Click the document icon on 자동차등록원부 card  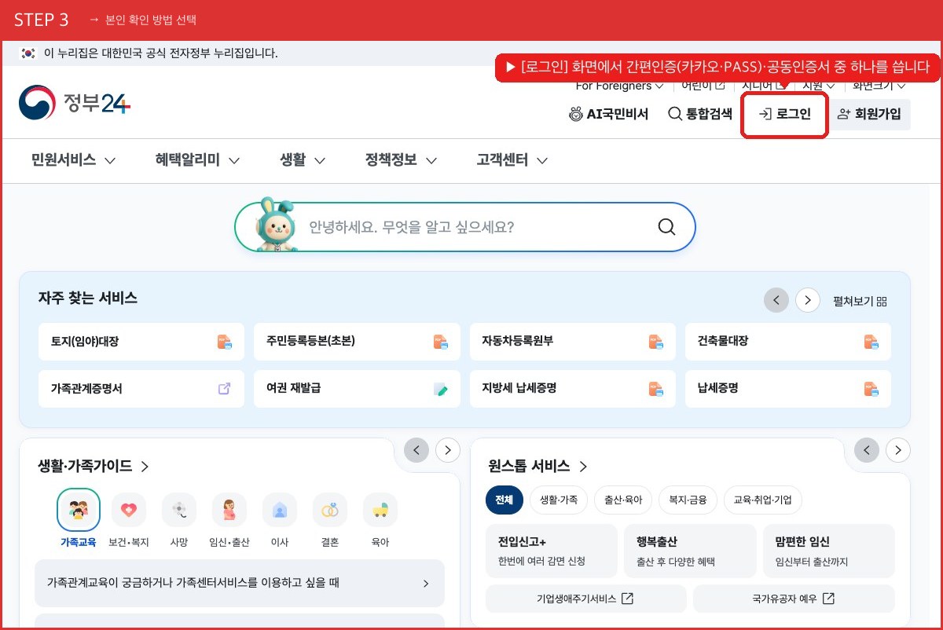click(656, 342)
